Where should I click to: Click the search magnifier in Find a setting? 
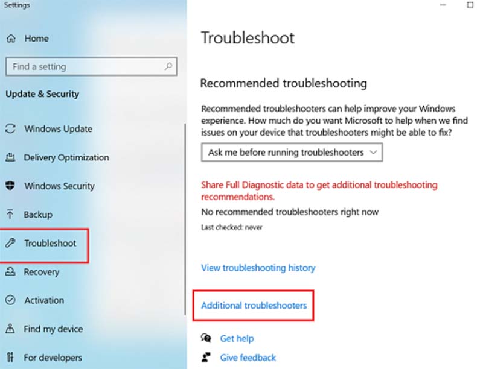click(169, 66)
